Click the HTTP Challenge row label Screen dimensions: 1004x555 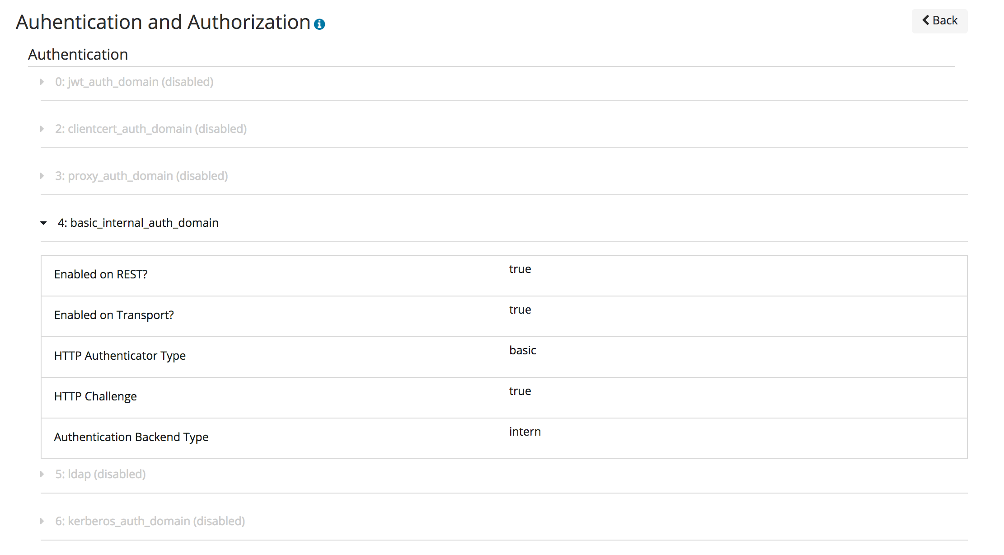pos(95,396)
